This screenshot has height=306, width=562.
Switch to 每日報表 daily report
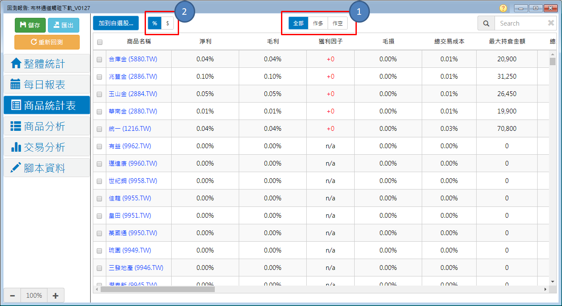coord(47,85)
